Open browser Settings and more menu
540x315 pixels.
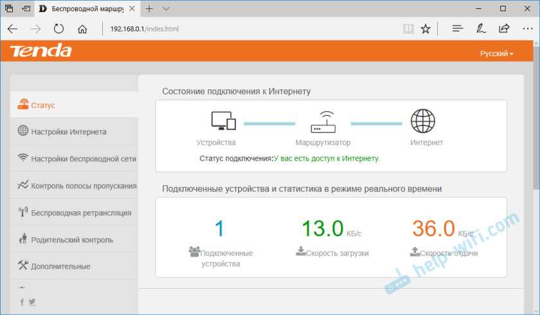pos(527,29)
